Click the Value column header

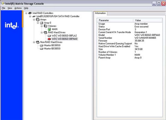(x=148, y=20)
